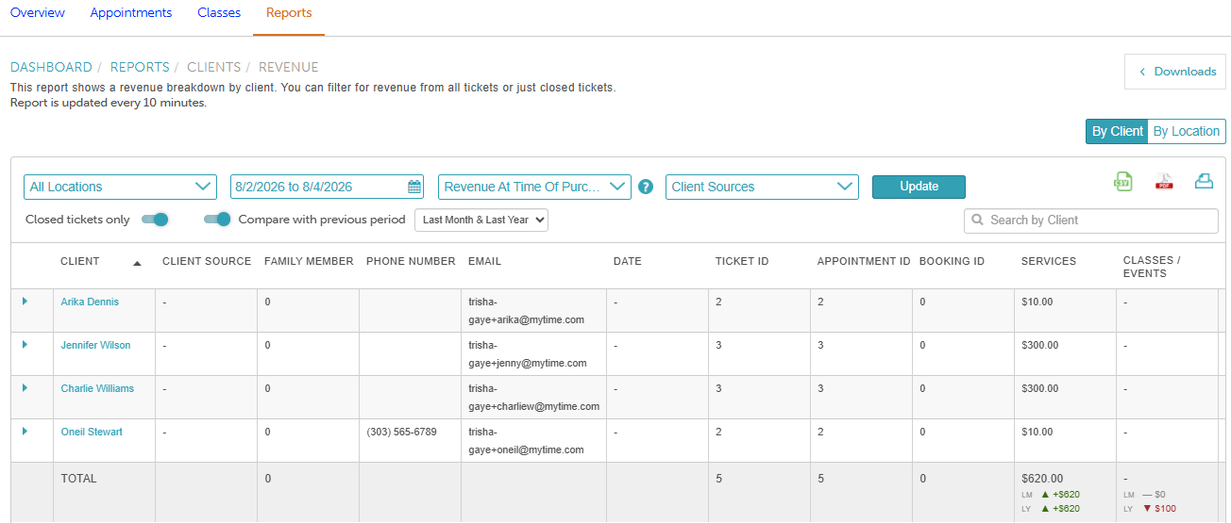This screenshot has width=1231, height=523.
Task: Toggle Closed tickets only switch
Action: pyautogui.click(x=155, y=220)
